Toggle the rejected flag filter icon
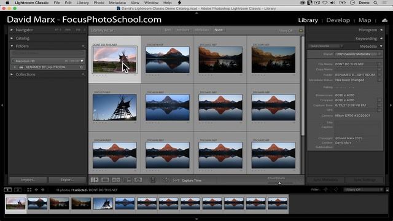This screenshot has height=221, width=393. [x=336, y=190]
